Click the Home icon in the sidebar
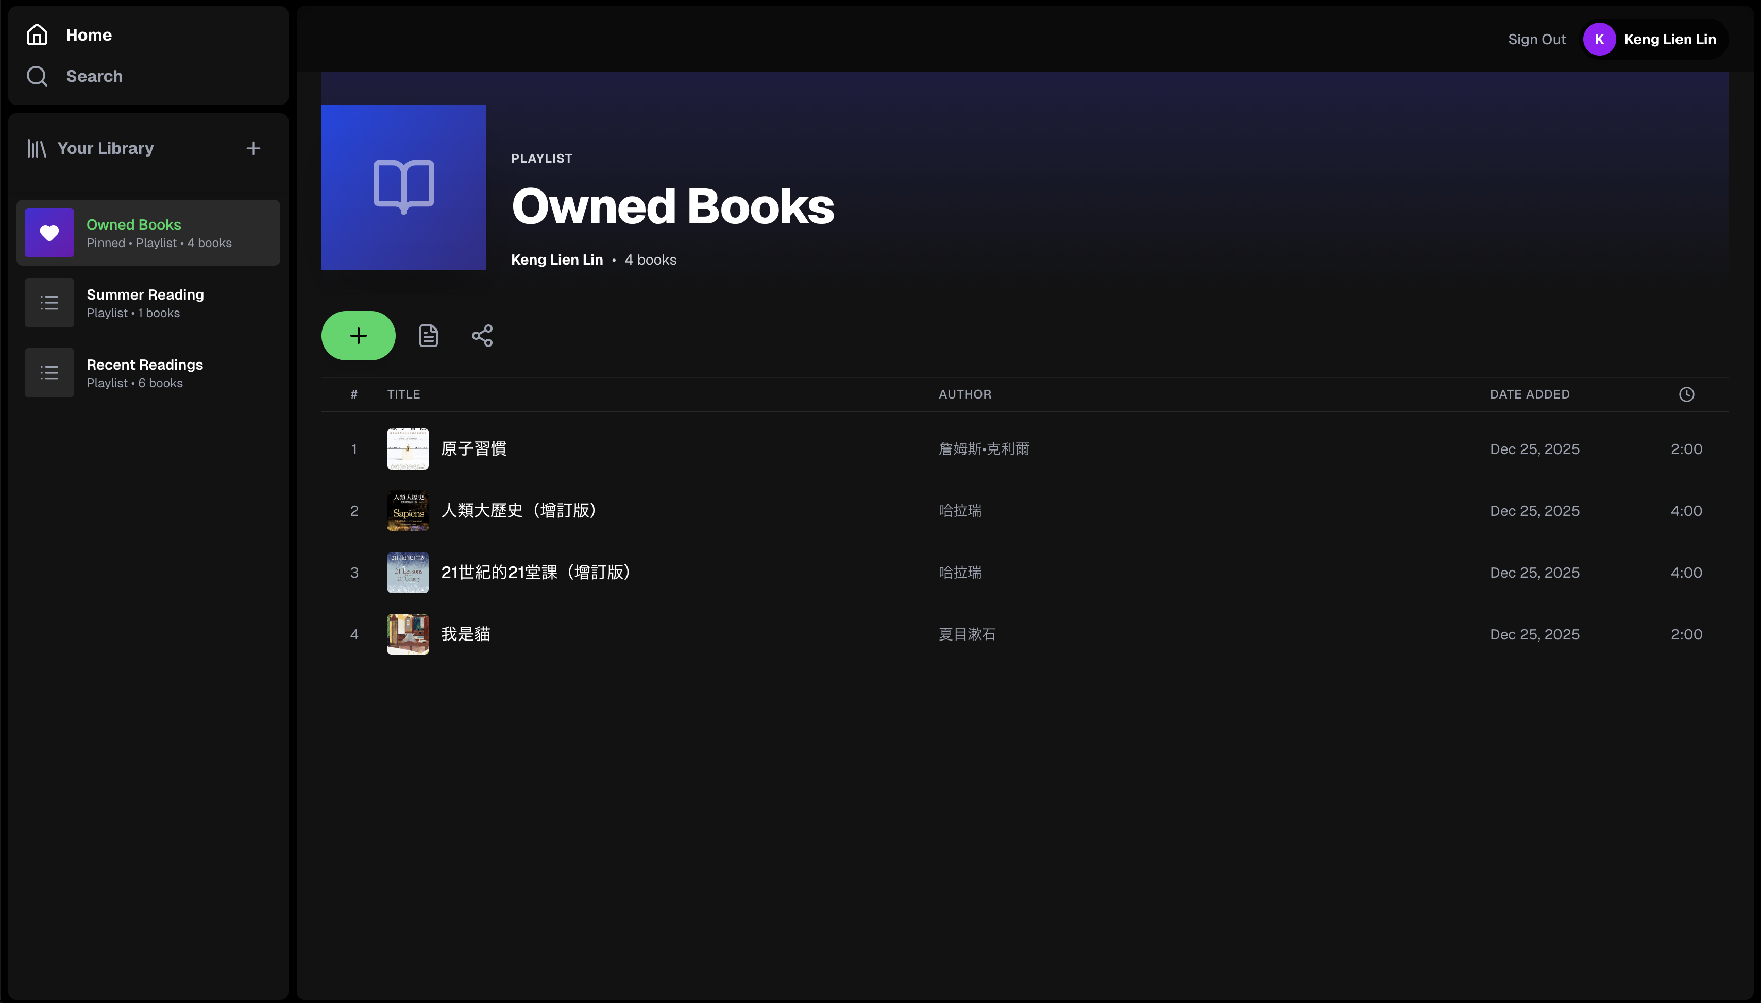Screen dimensions: 1761x1003 click(37, 35)
